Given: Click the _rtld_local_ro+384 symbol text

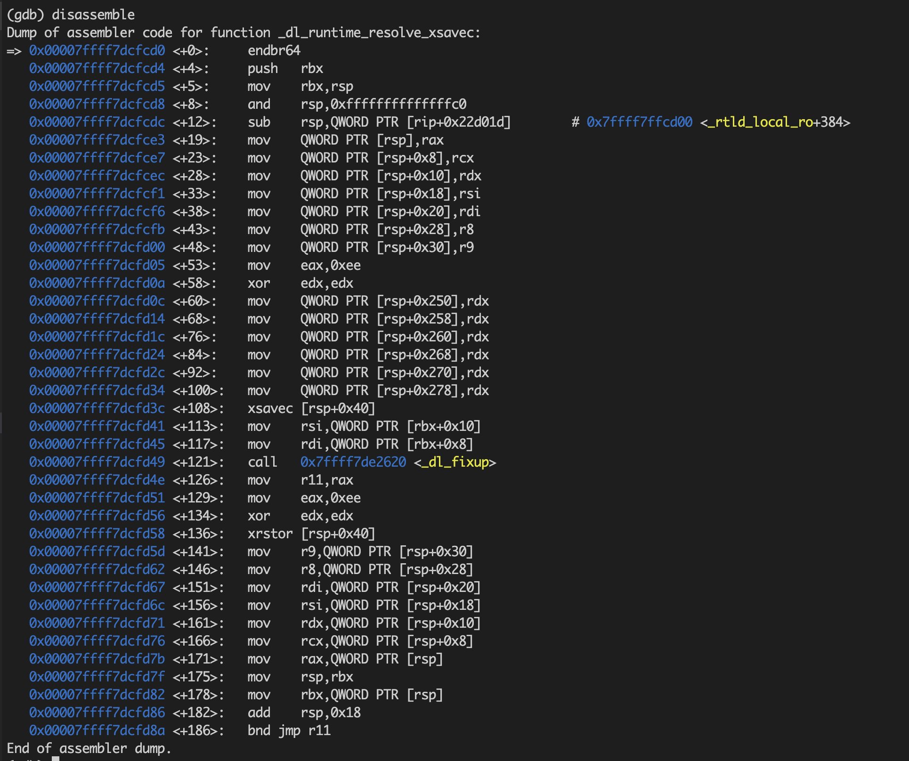Looking at the screenshot, I should pos(775,122).
